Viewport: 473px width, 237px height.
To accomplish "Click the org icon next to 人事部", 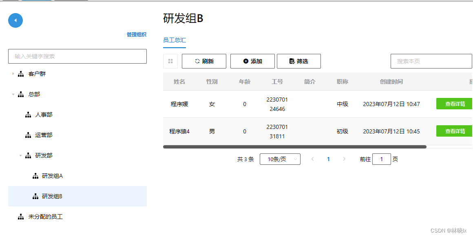I will click(x=28, y=115).
